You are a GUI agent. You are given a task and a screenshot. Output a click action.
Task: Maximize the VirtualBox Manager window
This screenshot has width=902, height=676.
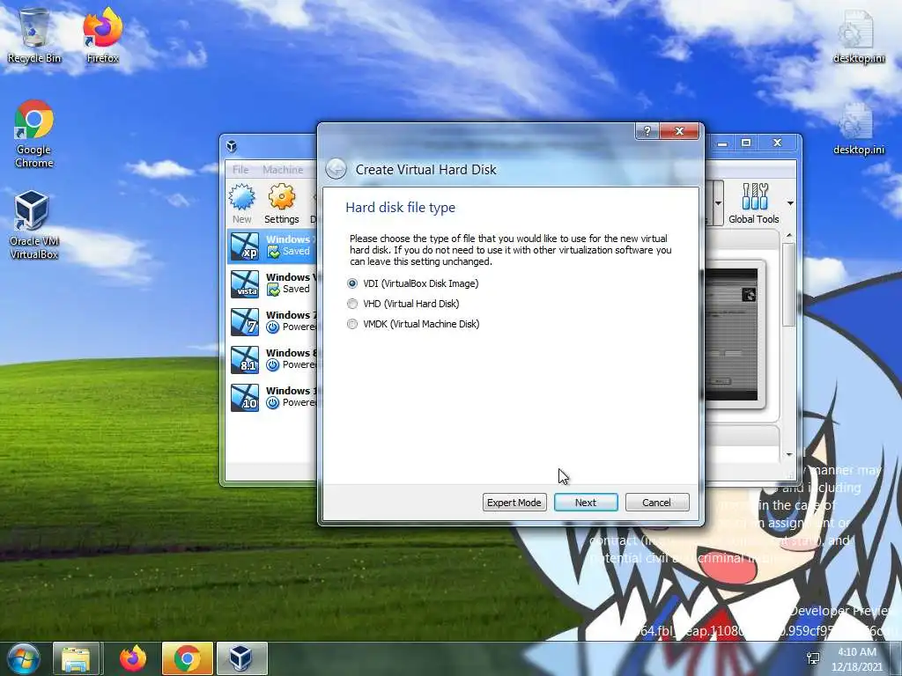tap(746, 143)
